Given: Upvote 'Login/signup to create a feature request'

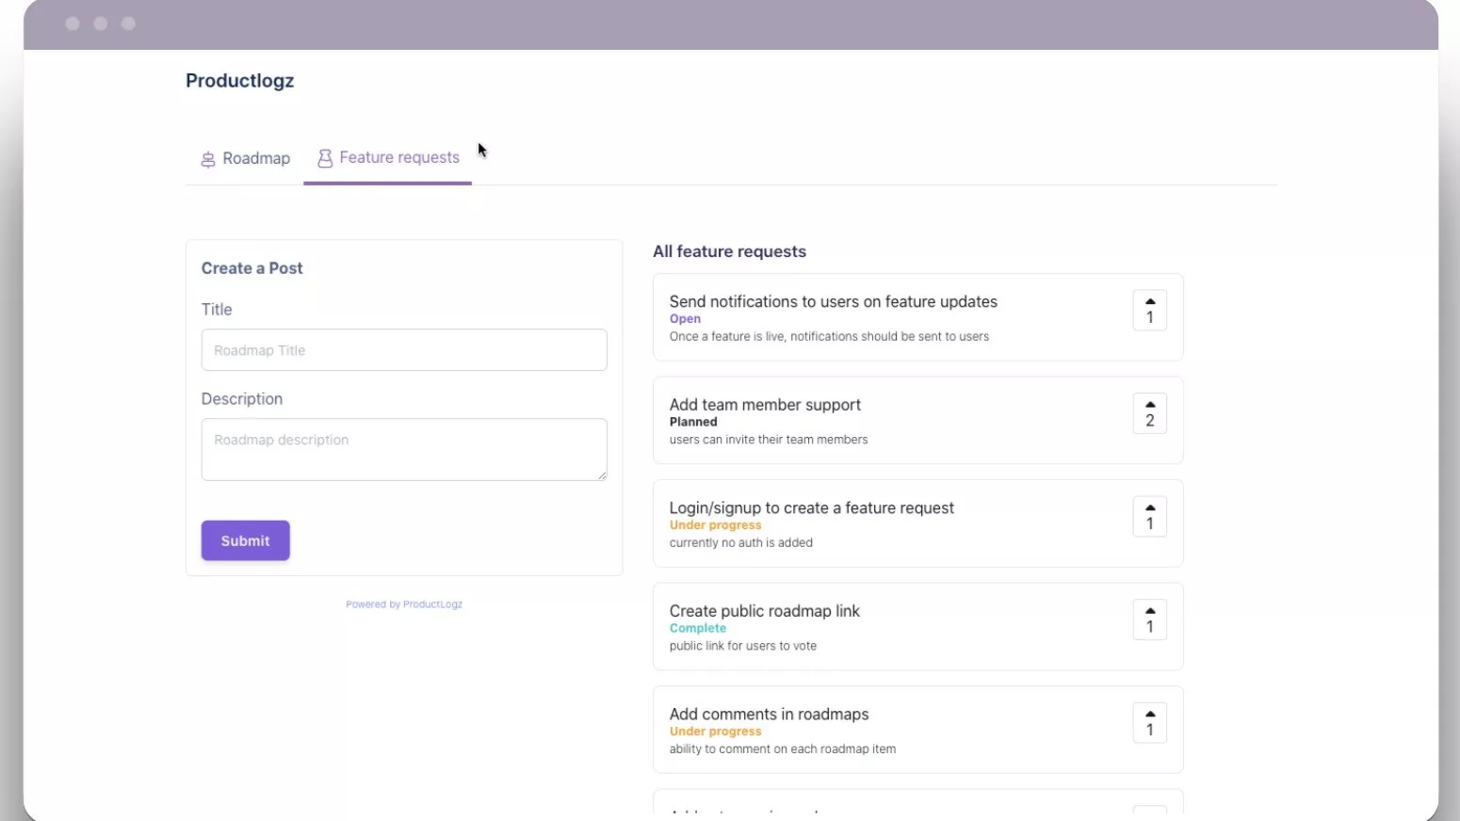Looking at the screenshot, I should [1149, 517].
